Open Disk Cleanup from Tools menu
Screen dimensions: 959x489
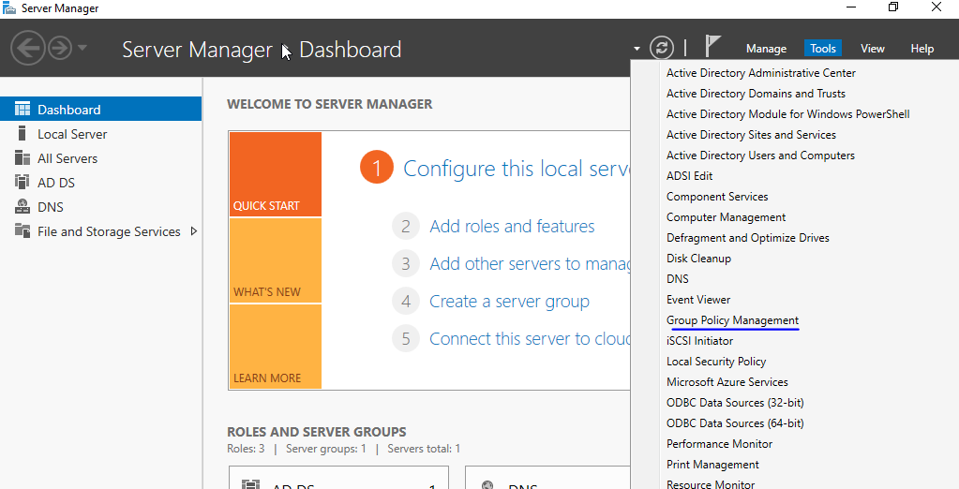[698, 259]
